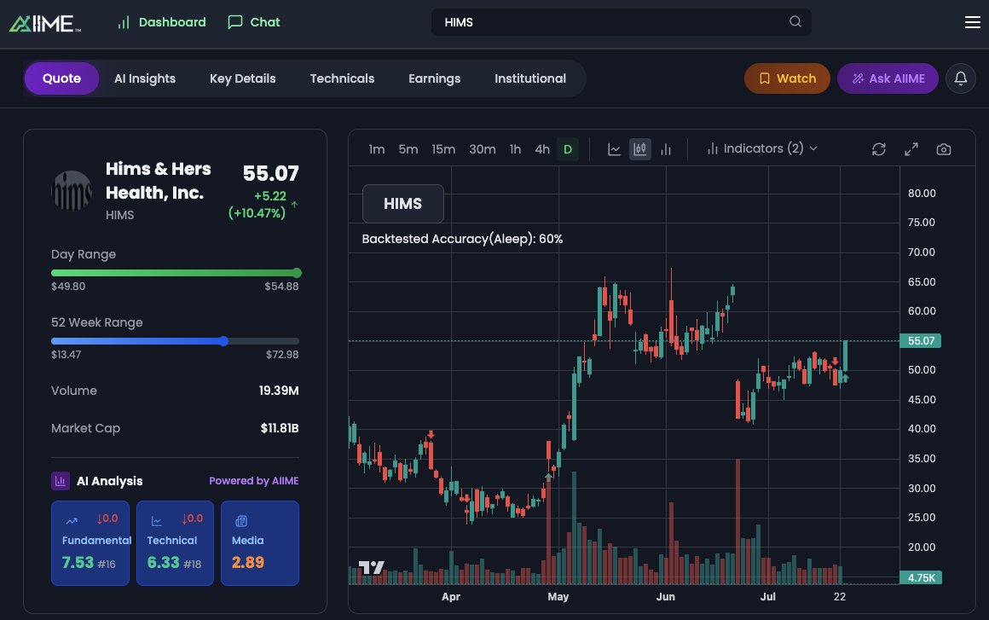Select the daily D chart interval
The height and width of the screenshot is (620, 989).
pos(568,149)
